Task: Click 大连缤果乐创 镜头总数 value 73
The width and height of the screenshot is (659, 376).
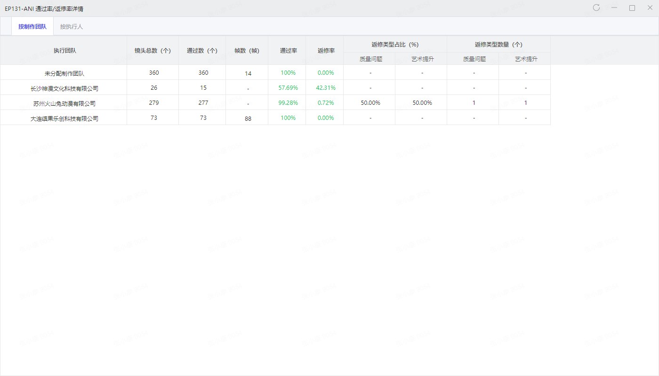Action: click(154, 118)
